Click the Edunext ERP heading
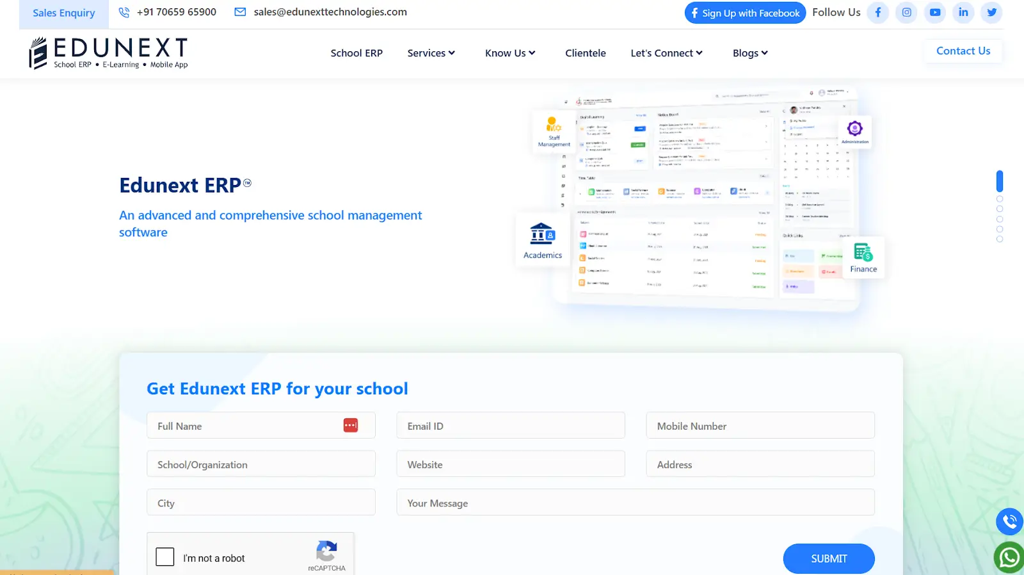Screen dimensions: 1024x575 186,185
